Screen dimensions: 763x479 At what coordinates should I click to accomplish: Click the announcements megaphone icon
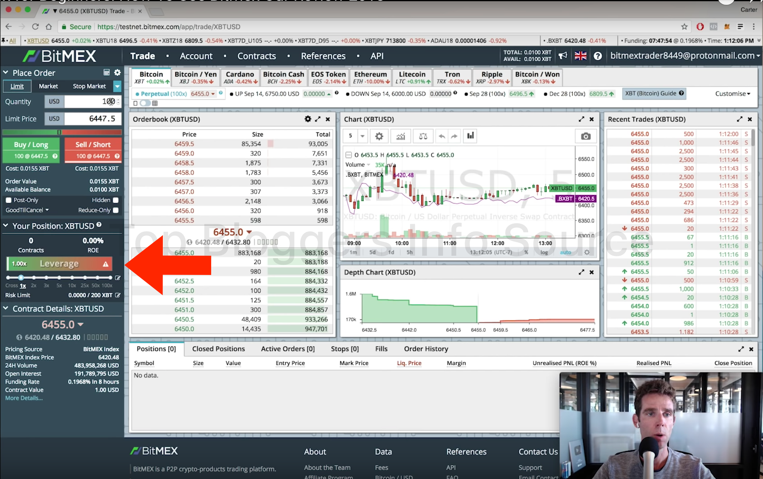[x=563, y=56]
